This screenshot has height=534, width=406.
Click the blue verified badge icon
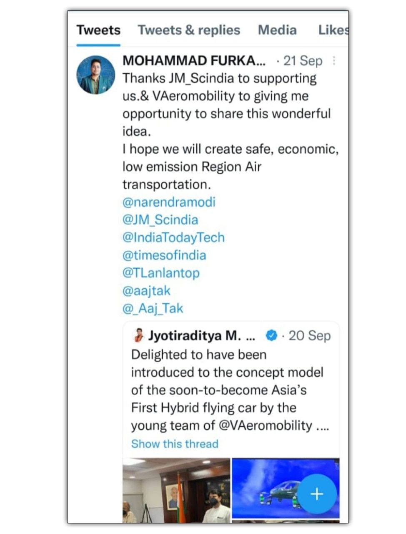click(271, 335)
